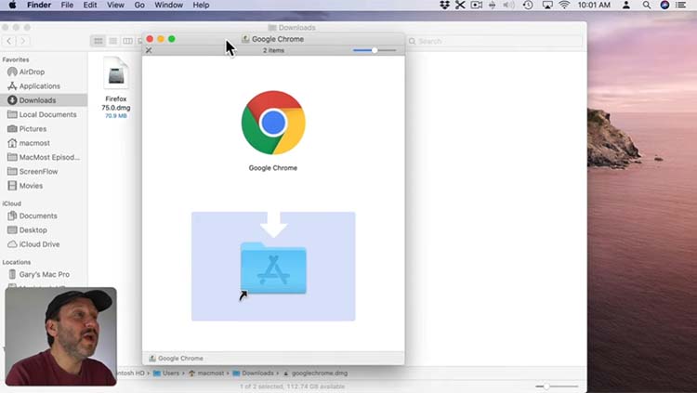
Task: Go back in Downloads Finder window
Action: (x=9, y=41)
